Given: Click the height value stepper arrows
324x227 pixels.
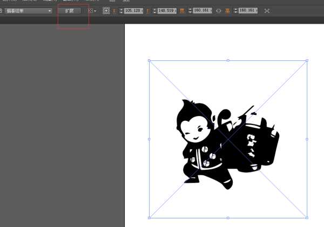Looking at the screenshot, I should 235,11.
